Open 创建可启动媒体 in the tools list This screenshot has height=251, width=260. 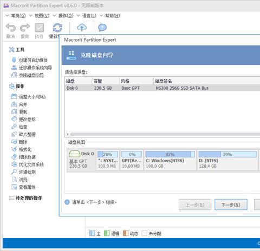[x=33, y=60]
